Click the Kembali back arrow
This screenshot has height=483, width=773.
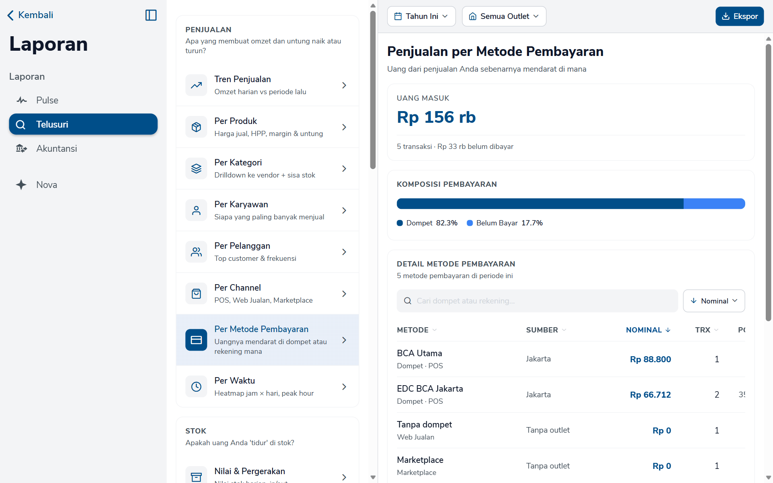click(10, 15)
